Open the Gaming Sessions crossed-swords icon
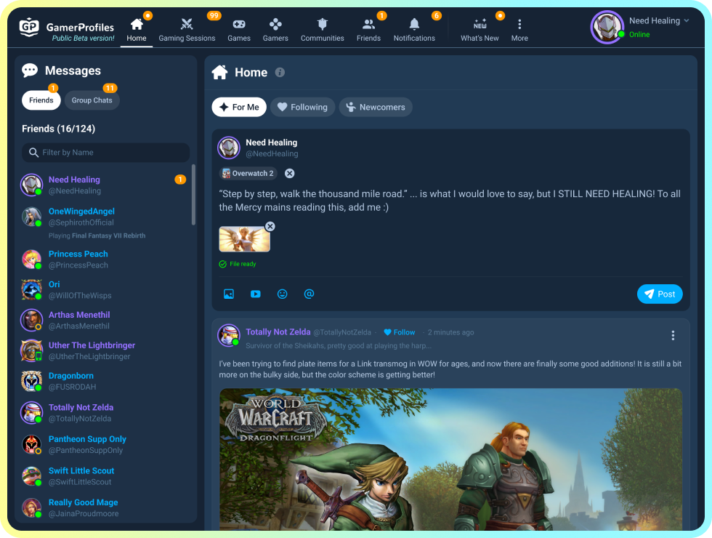This screenshot has height=538, width=712. (x=187, y=23)
